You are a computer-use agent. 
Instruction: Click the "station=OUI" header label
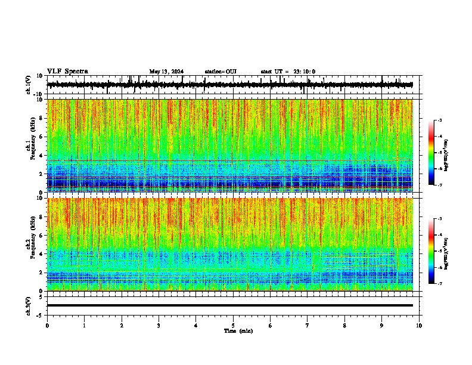point(221,72)
